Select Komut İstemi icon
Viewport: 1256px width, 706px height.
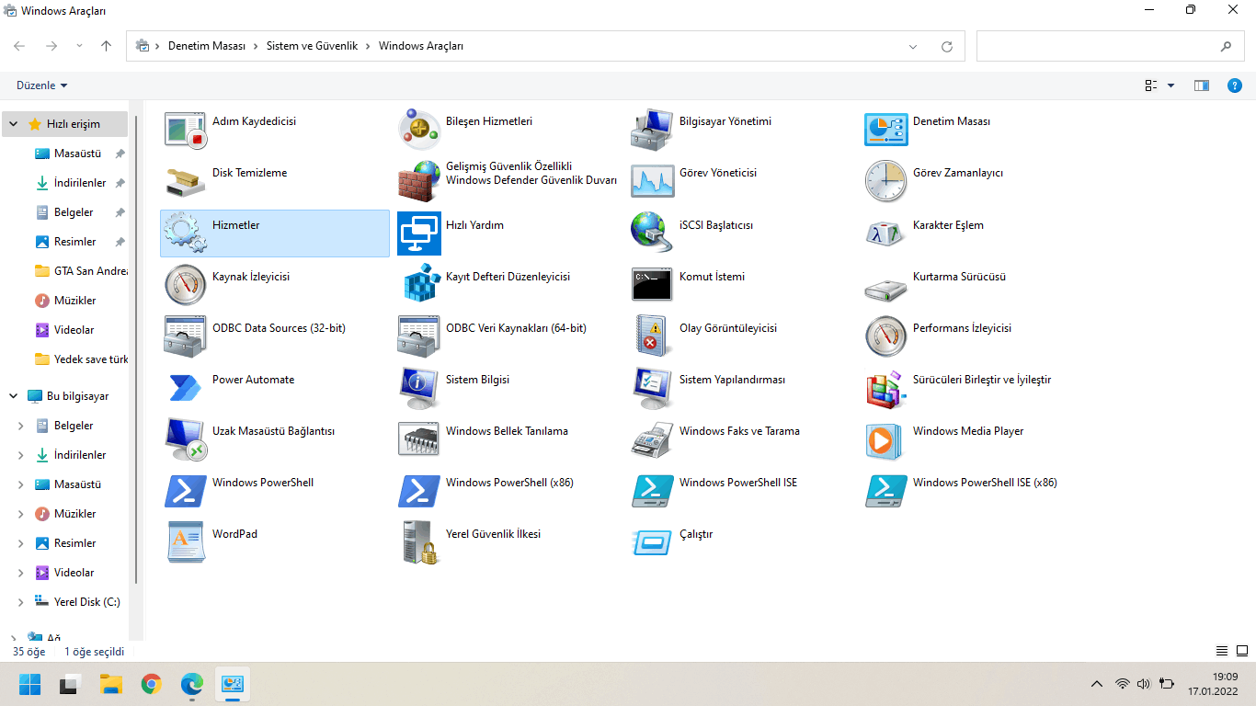coord(653,284)
